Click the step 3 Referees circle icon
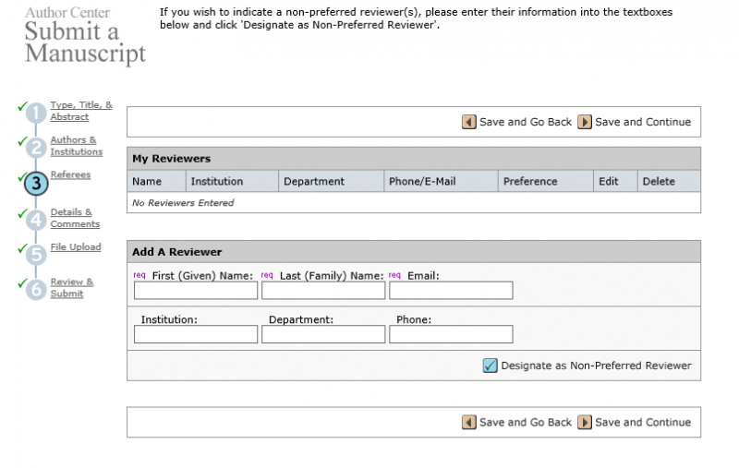 point(35,183)
